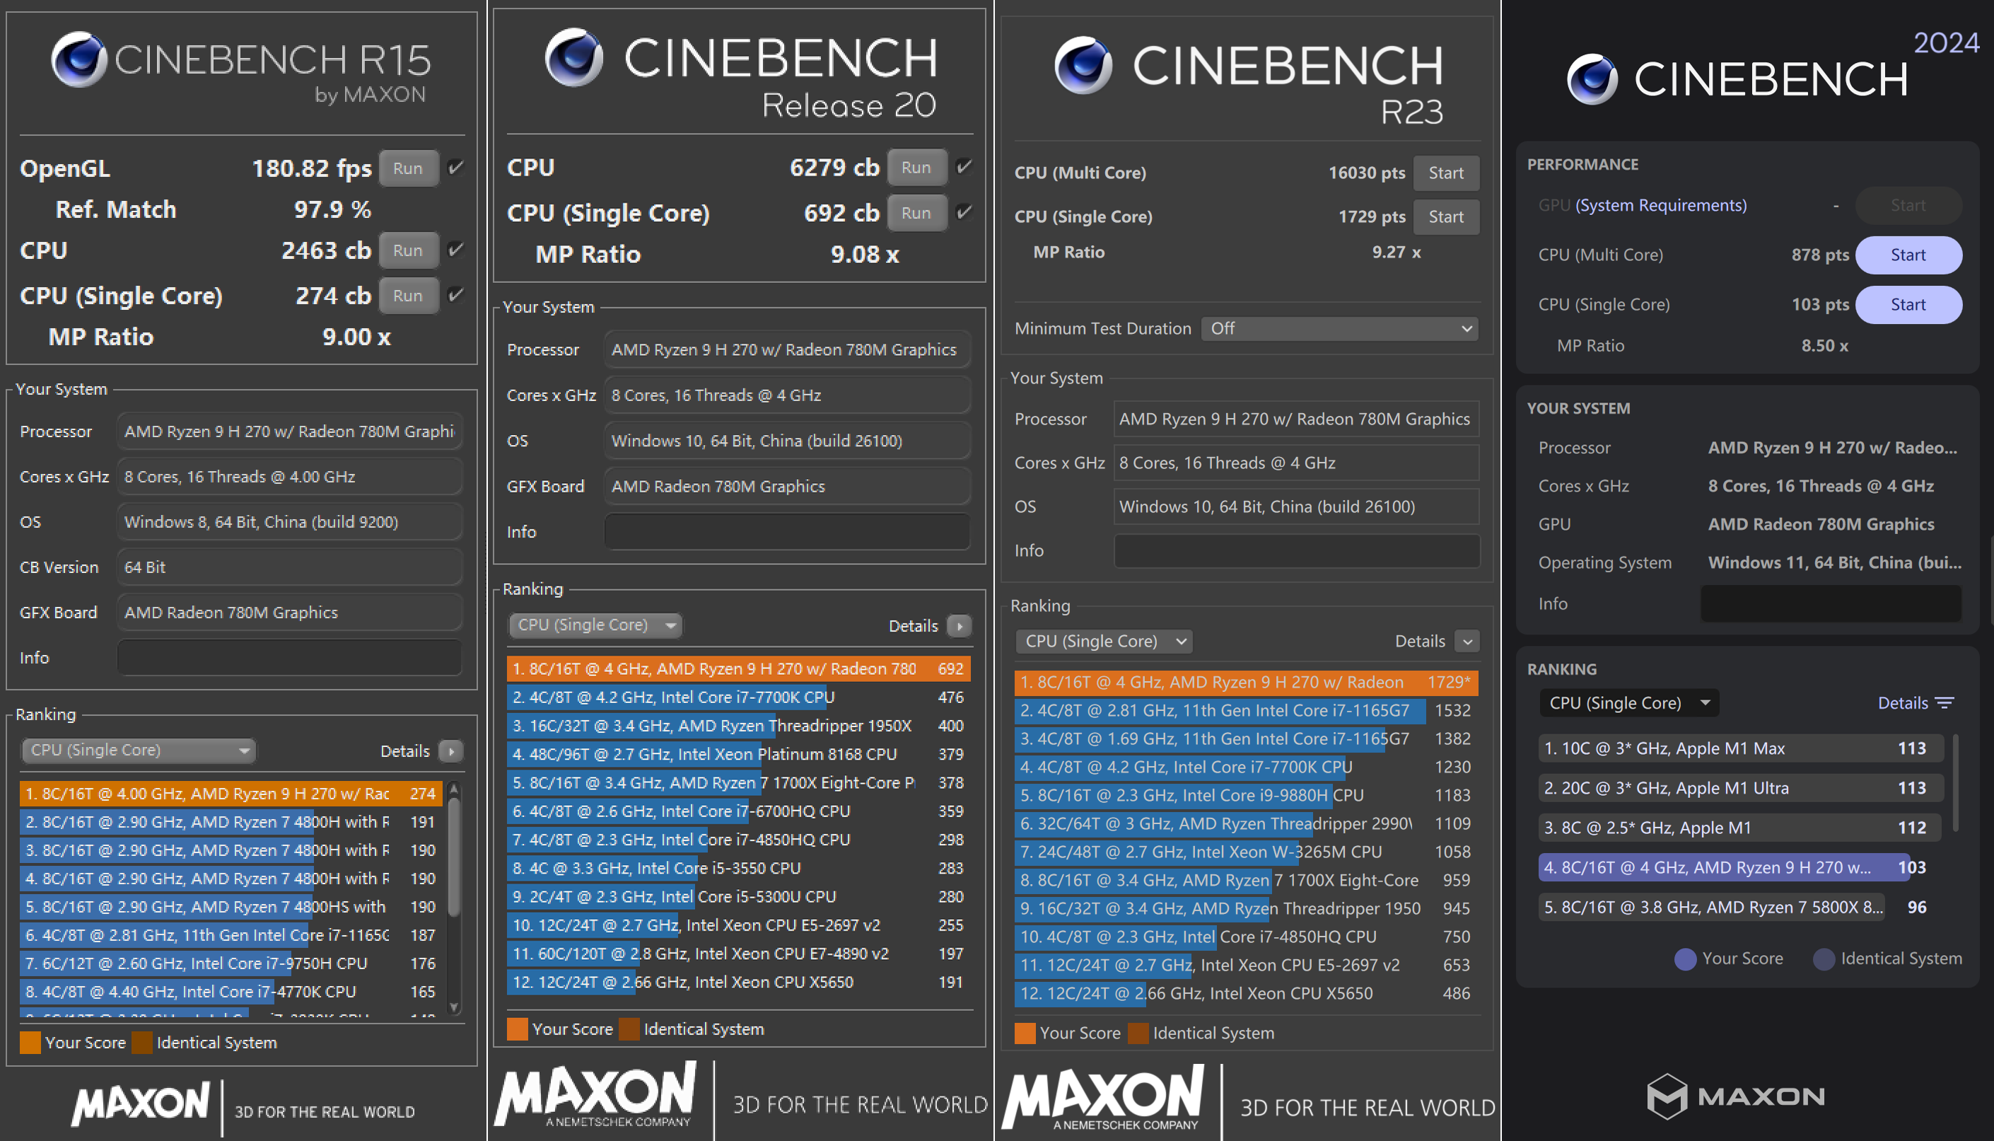1994x1141 pixels.
Task: Toggle the R15 OpenGL test checkbox
Action: [455, 168]
